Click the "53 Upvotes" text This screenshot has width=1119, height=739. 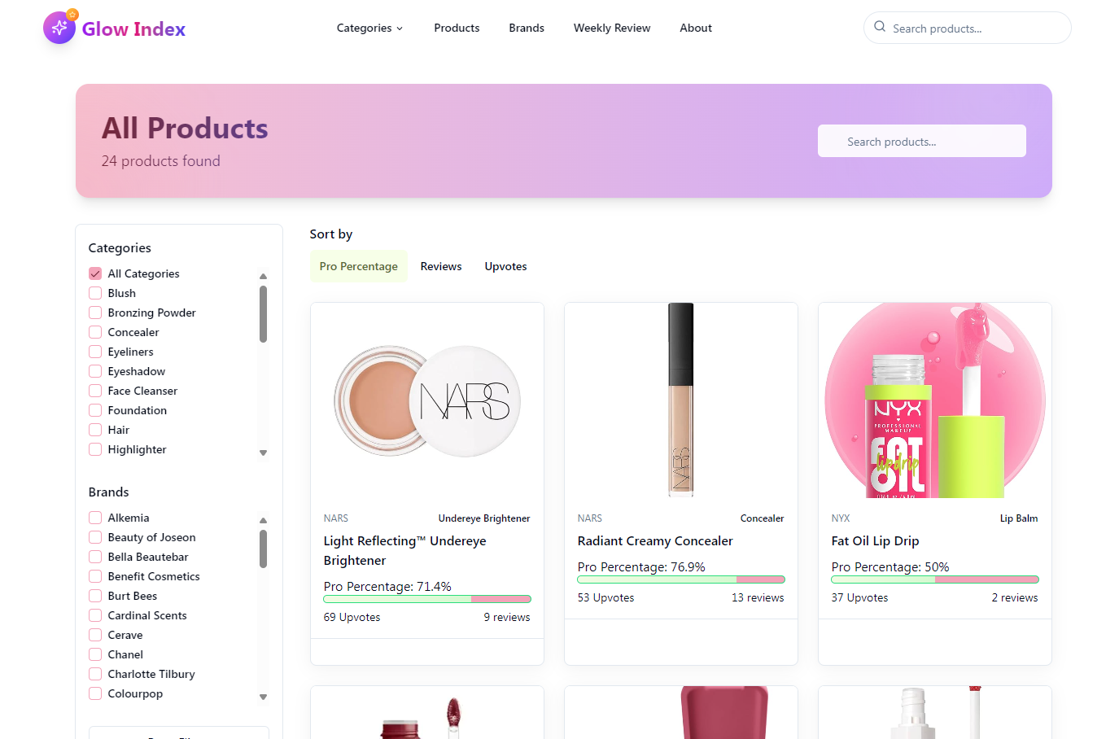(x=606, y=597)
